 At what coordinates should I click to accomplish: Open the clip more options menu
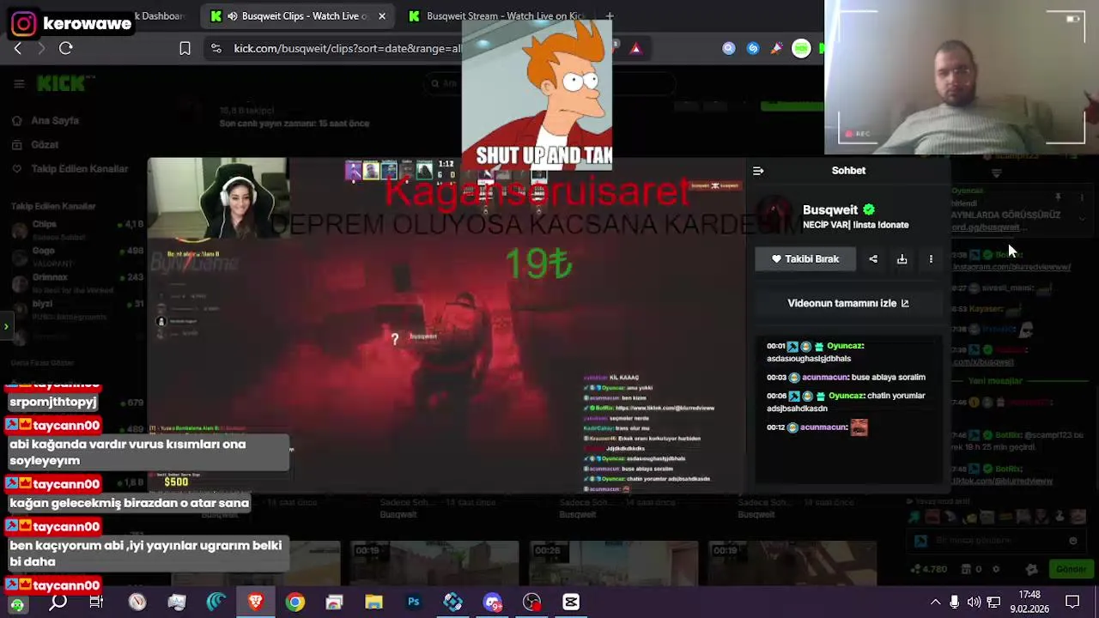931,259
